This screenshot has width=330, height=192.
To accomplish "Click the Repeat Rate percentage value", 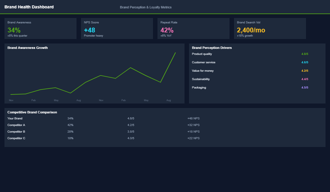I will click(166, 30).
